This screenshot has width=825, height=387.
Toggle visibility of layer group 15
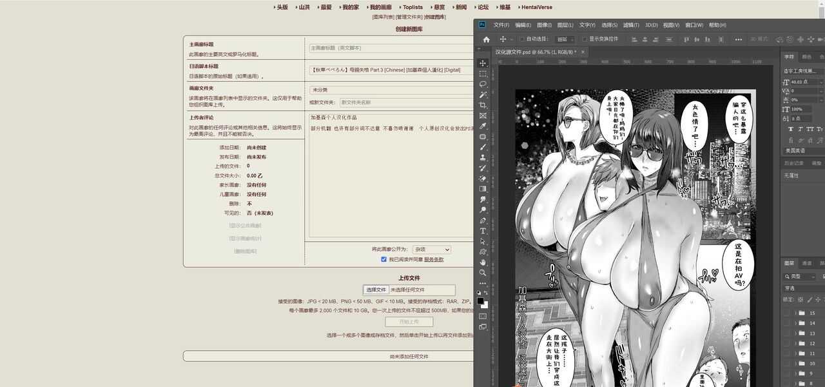click(786, 313)
